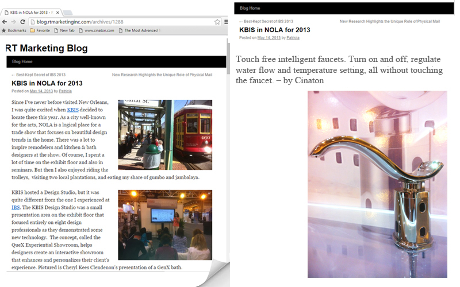Open the New Tab bookmark
The height and width of the screenshot is (287, 460).
point(63,30)
